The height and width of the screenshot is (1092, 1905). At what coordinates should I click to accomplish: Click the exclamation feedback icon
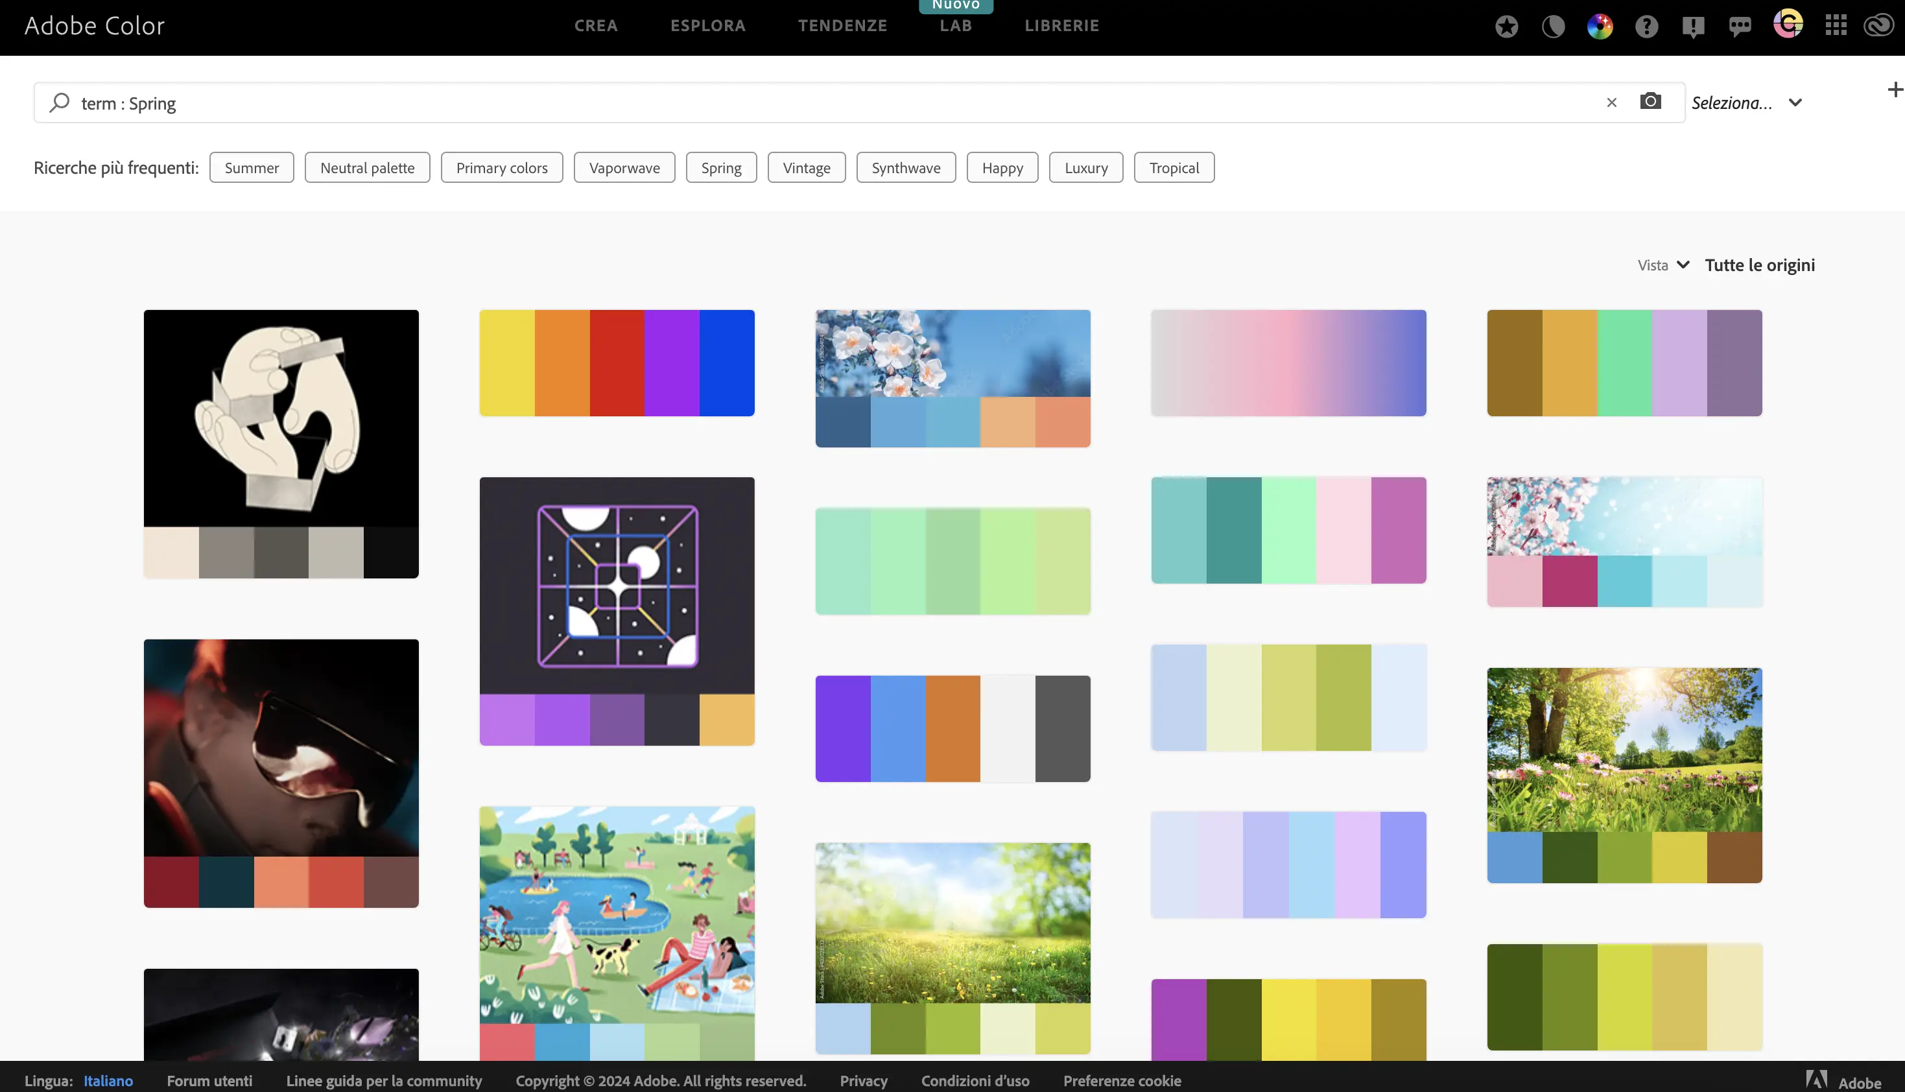coord(1693,27)
